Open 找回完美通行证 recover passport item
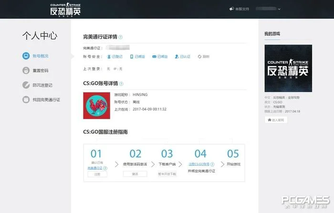The width and height of the screenshot is (334, 213). tap(42, 100)
